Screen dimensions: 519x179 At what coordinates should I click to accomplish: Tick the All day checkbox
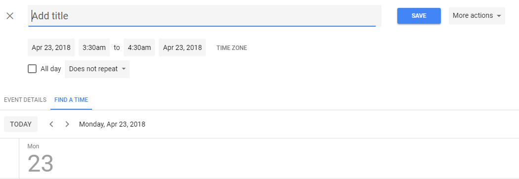32,69
